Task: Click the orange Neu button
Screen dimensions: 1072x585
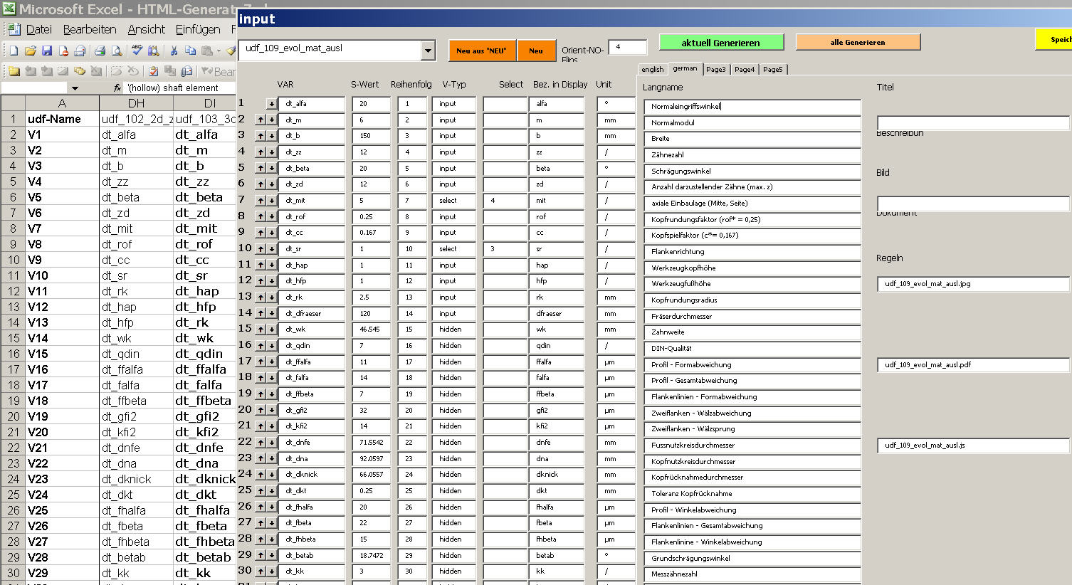Action: tap(536, 51)
